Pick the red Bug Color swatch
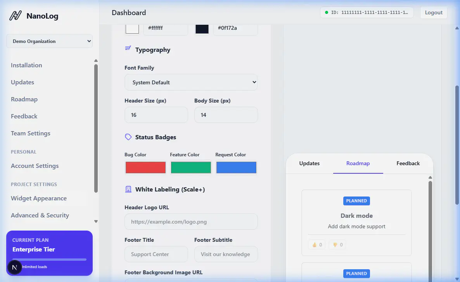460x282 pixels. click(x=145, y=167)
